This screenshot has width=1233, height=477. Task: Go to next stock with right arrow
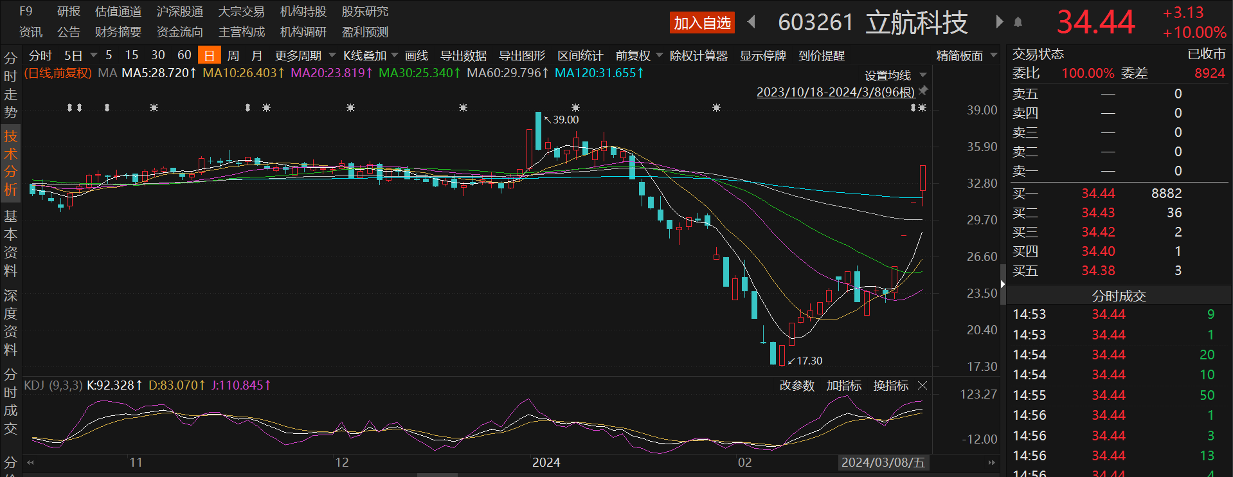(999, 22)
